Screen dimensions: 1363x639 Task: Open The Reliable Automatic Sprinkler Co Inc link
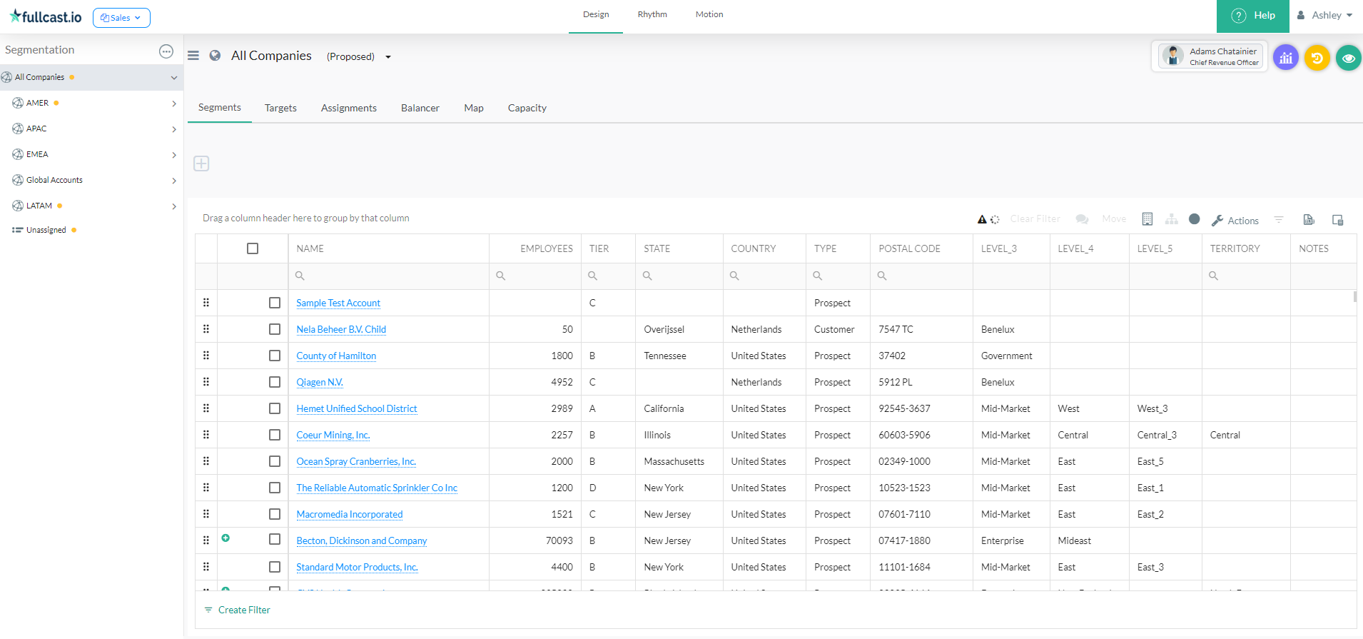(377, 488)
